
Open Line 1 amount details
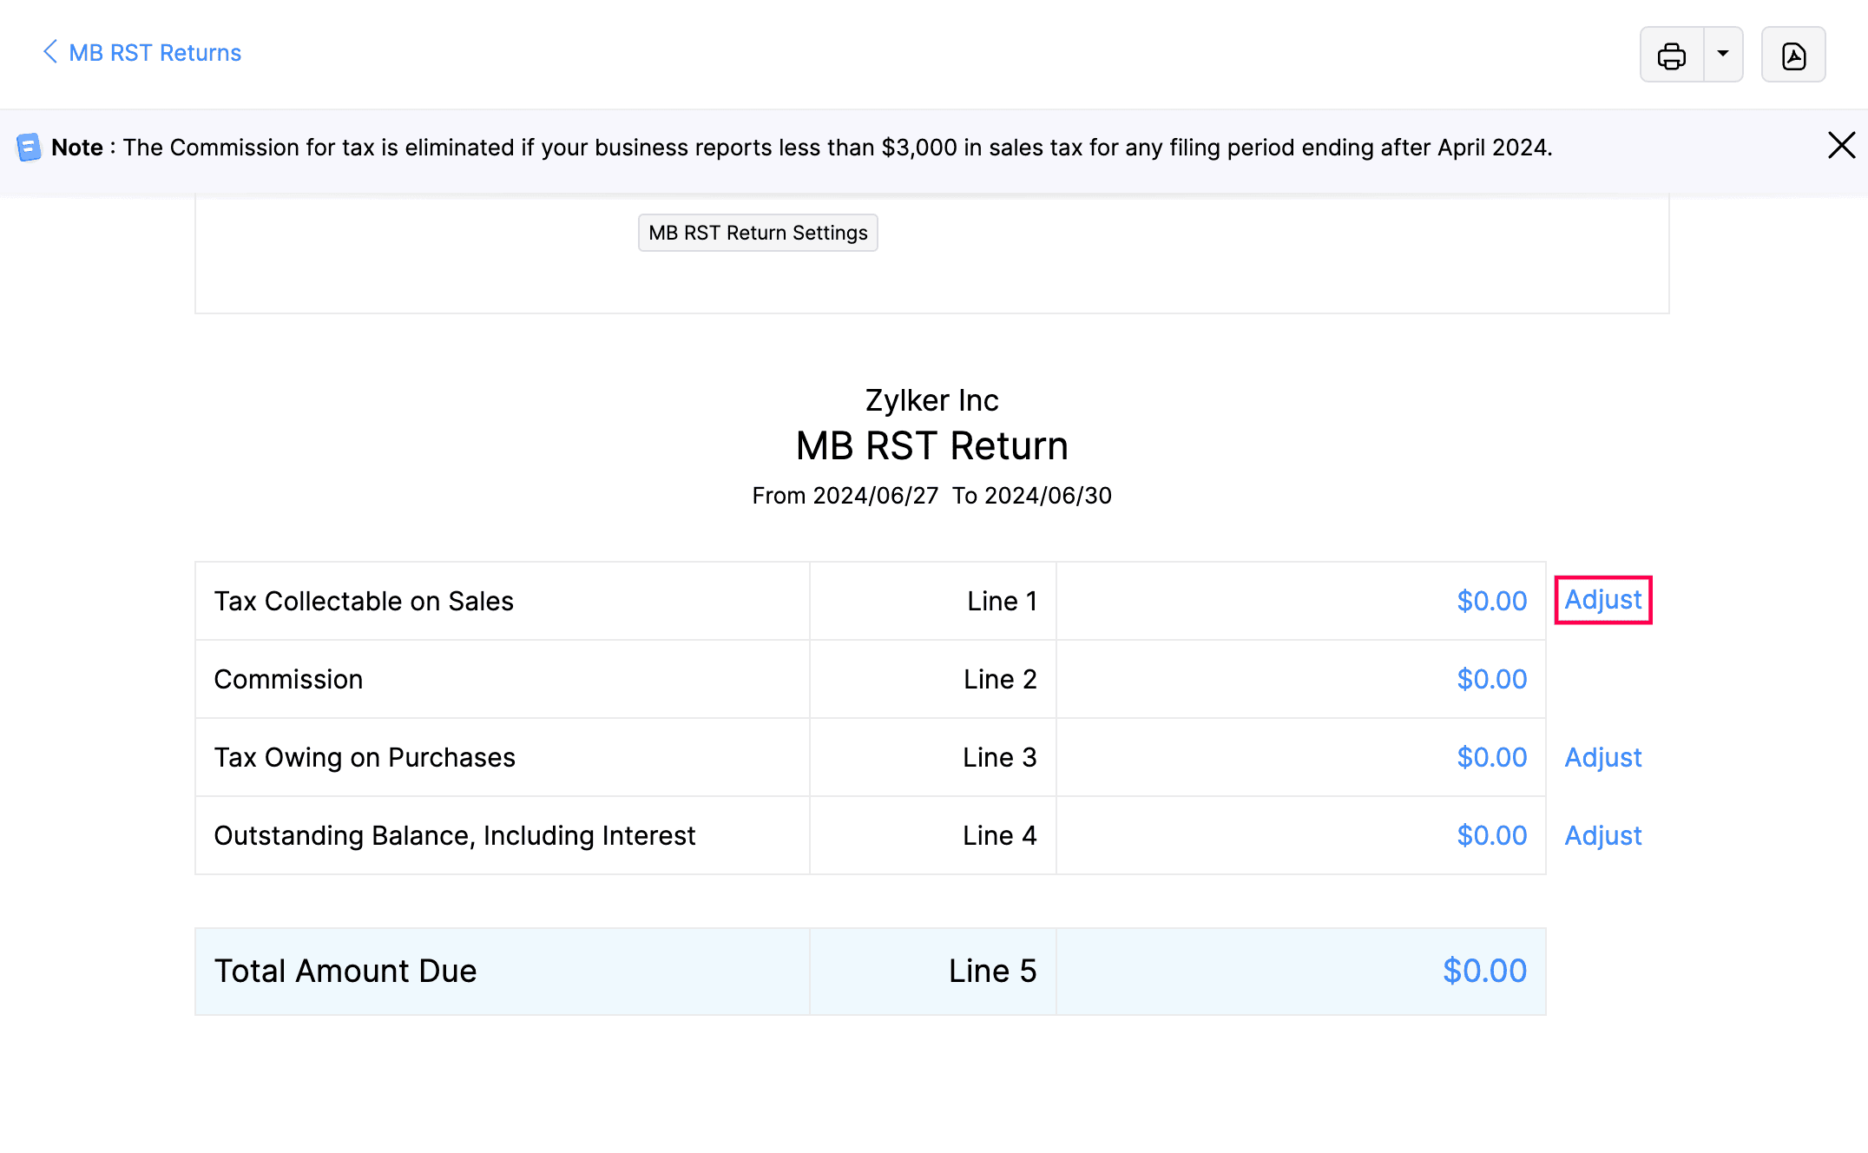coord(1491,600)
